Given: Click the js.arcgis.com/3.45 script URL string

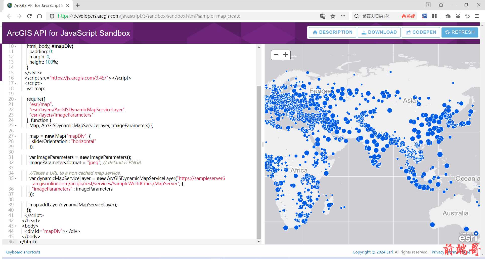Looking at the screenshot, I should coord(79,78).
